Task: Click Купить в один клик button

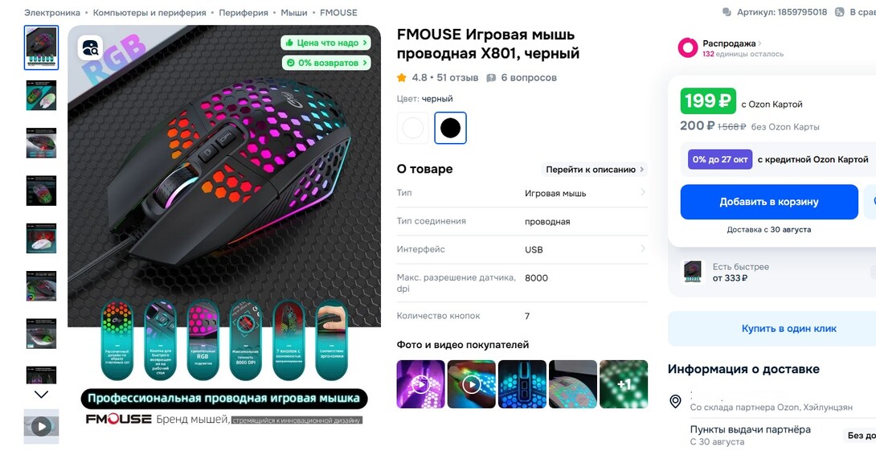Action: 789,329
